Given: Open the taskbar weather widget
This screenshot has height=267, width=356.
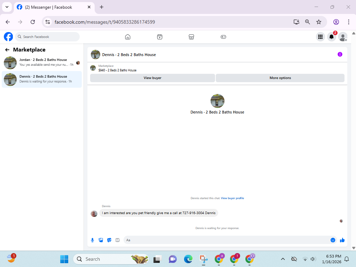Looking at the screenshot, I should coord(11,258).
